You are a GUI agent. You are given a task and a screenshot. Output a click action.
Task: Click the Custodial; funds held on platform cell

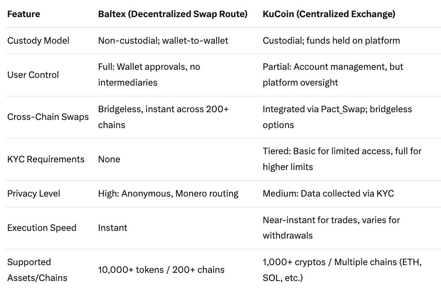tap(331, 41)
